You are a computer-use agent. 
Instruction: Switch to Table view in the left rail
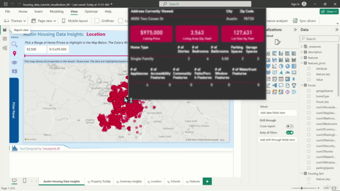click(5, 39)
